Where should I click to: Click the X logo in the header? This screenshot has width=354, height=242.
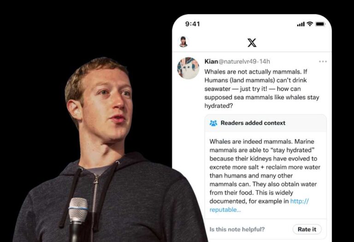(x=252, y=42)
